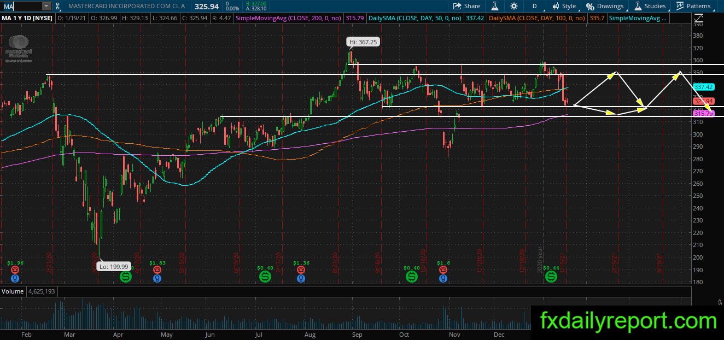
Task: Click the lightbulb icon under $1.6
Action: [443, 278]
